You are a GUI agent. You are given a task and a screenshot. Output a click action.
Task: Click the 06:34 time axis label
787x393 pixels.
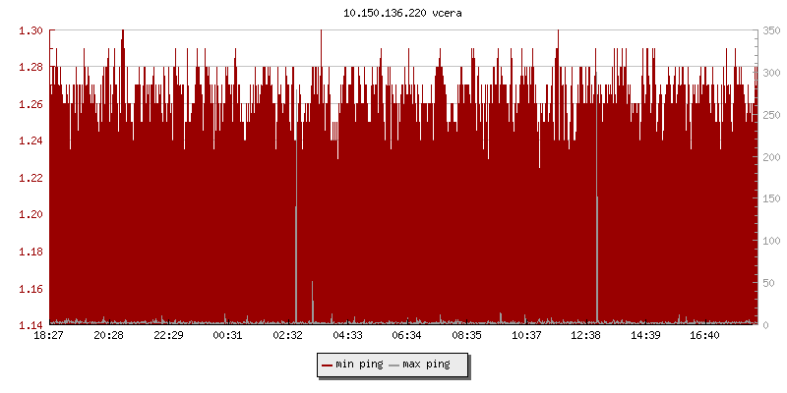click(x=406, y=336)
